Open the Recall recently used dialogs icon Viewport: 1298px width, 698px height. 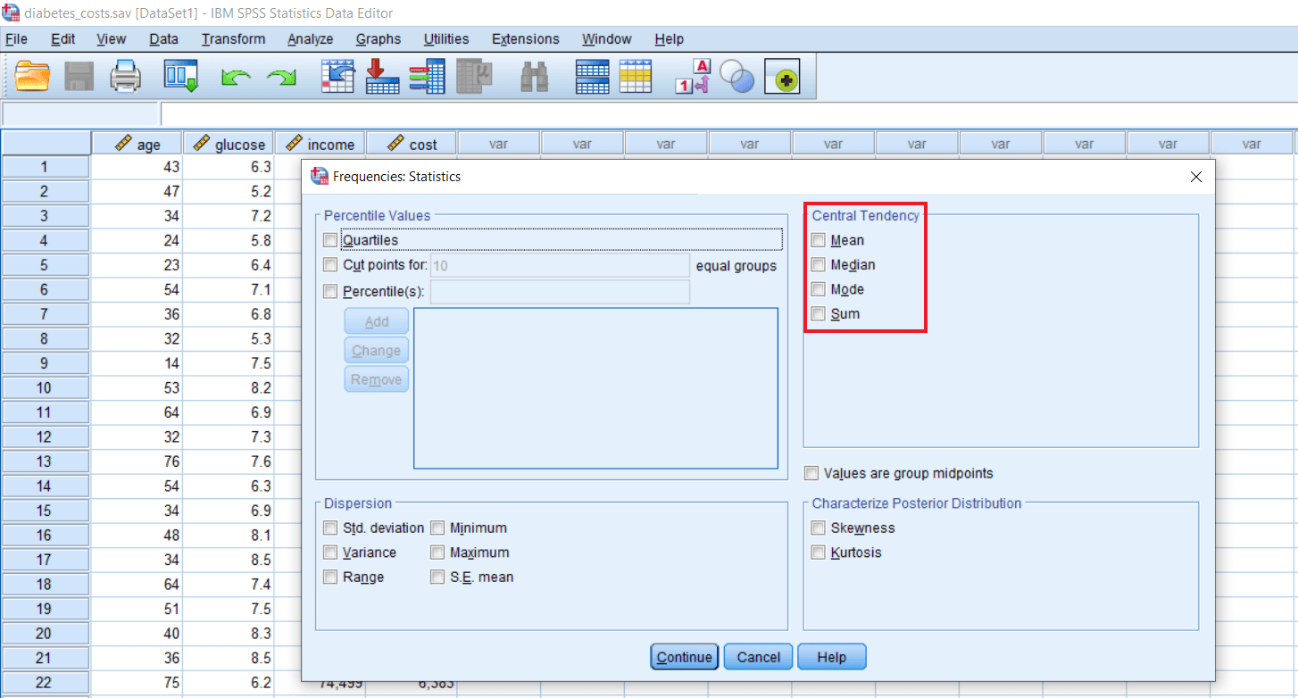coord(179,77)
